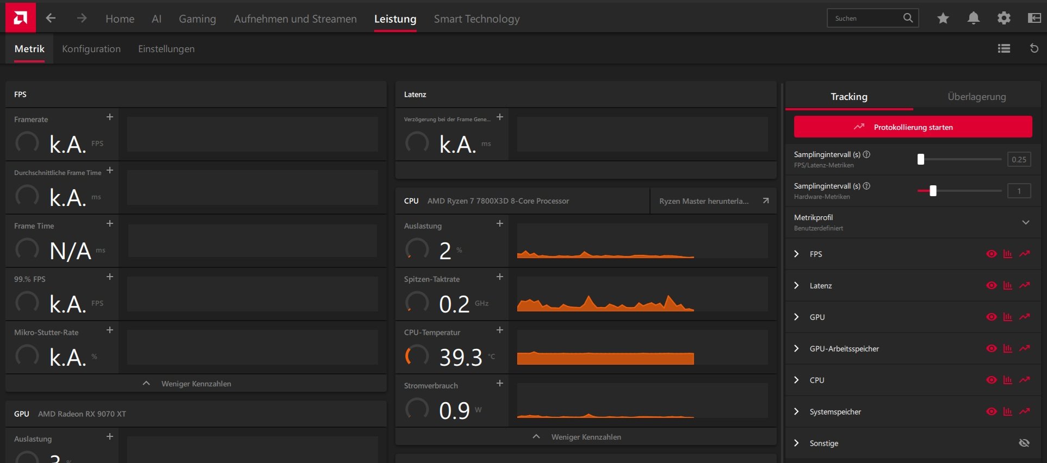Expand the Latenz tracking category

click(796, 285)
